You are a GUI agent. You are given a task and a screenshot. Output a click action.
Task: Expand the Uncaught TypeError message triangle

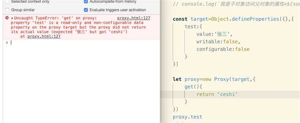[x=12, y=18]
